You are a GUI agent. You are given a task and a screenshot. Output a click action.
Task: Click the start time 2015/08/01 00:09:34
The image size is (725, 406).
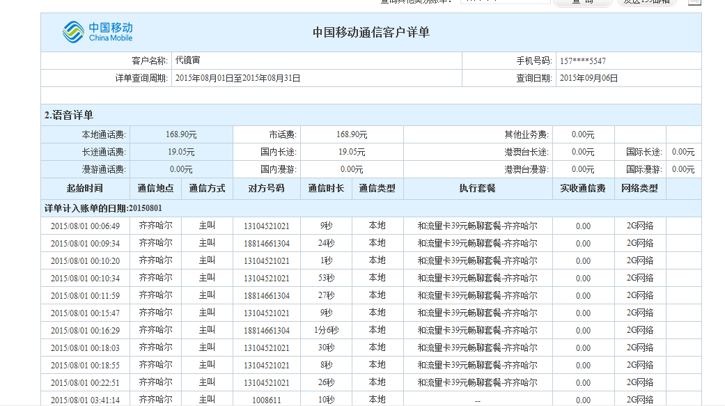pyautogui.click(x=85, y=243)
